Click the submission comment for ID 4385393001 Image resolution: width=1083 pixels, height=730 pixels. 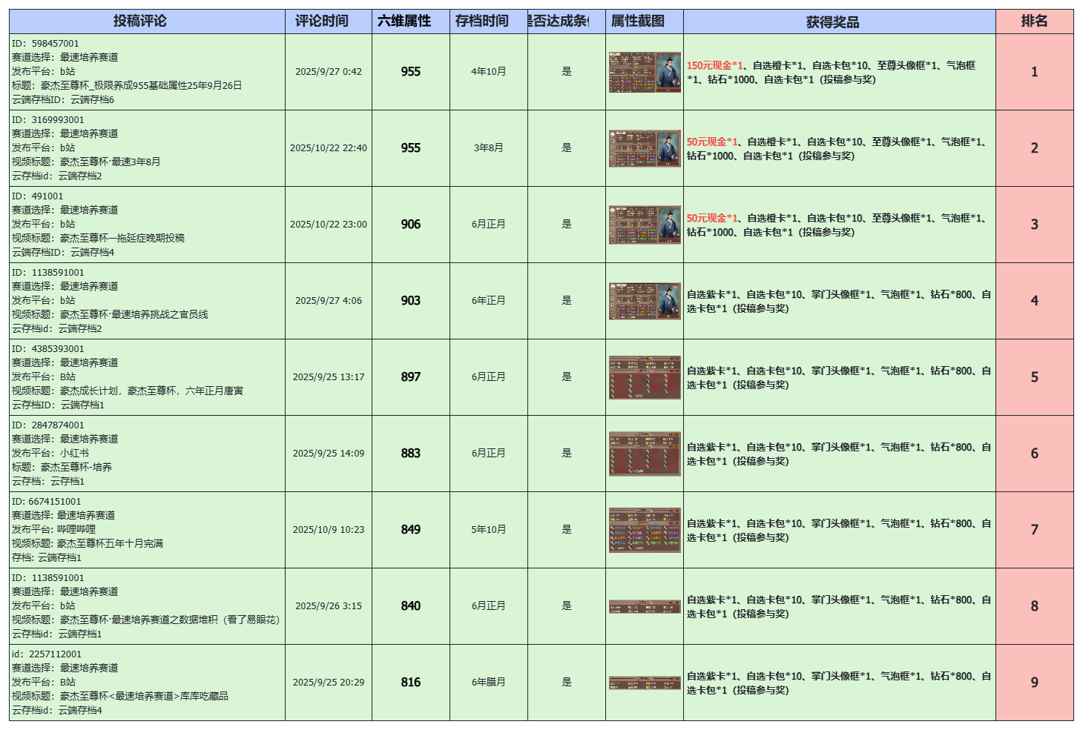click(147, 377)
